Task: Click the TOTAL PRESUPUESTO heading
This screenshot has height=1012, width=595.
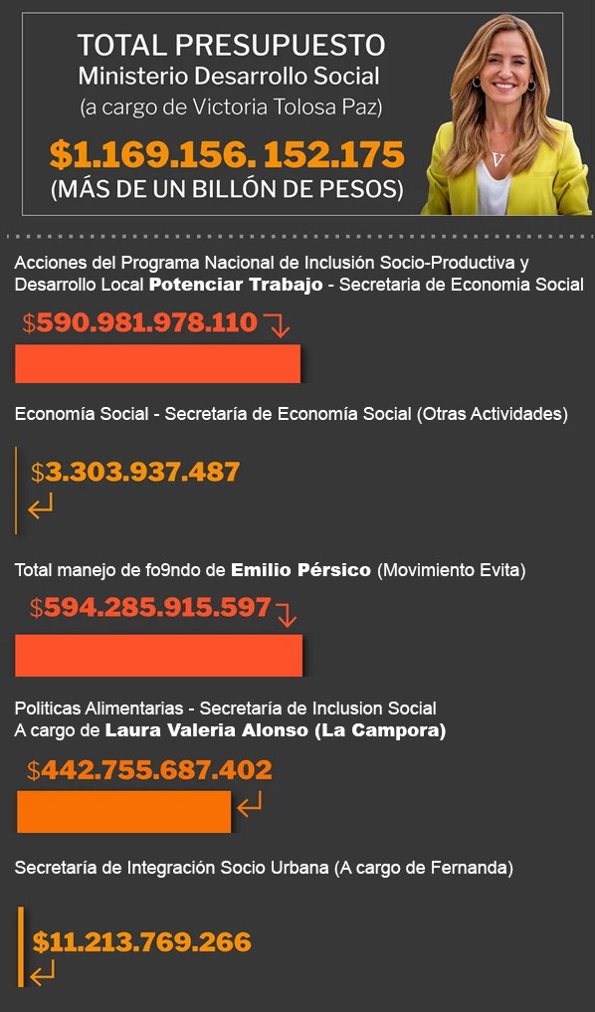Action: (231, 45)
